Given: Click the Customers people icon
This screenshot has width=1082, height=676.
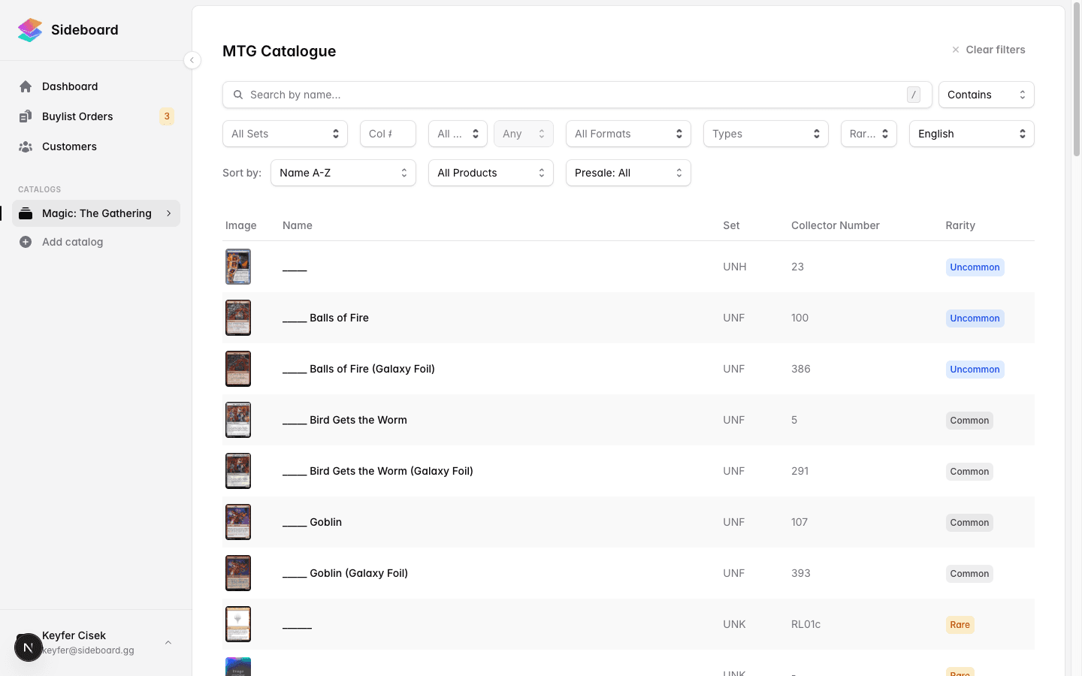Looking at the screenshot, I should point(26,146).
